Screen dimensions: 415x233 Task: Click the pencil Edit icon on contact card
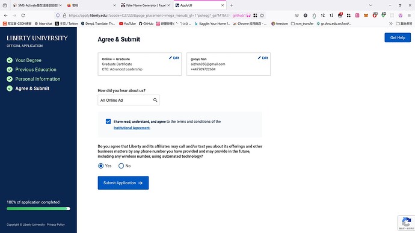[263, 58]
